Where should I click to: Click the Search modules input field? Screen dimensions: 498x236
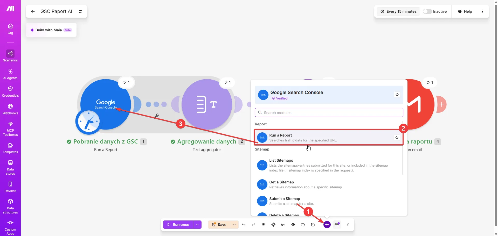tap(329, 112)
